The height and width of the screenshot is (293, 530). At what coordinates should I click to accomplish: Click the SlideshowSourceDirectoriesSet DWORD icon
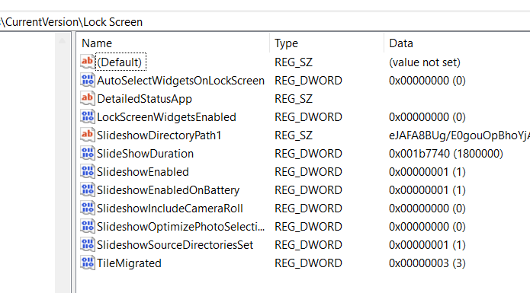[x=87, y=244]
